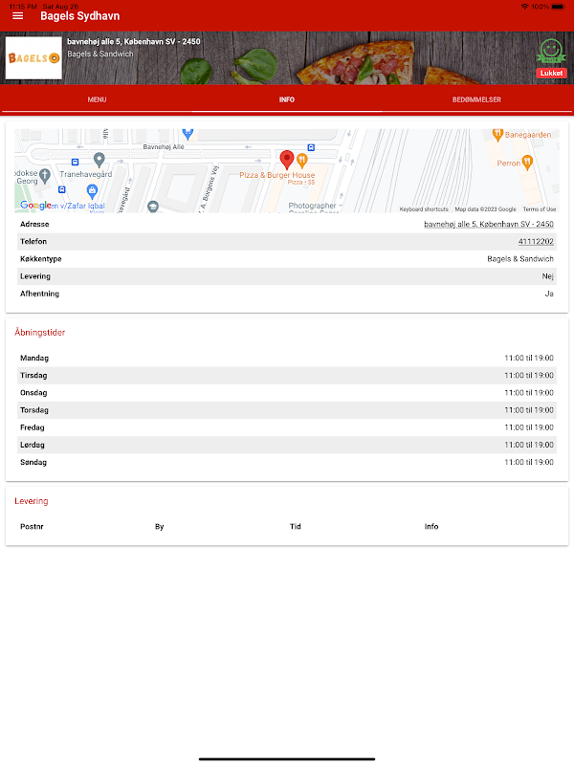This screenshot has height=765, width=574.
Task: Open the BEDØMMELSER reviews tab
Action: [476, 99]
